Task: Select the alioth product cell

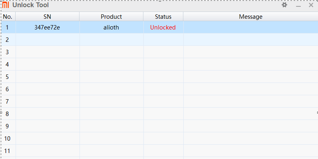Action: (111, 27)
